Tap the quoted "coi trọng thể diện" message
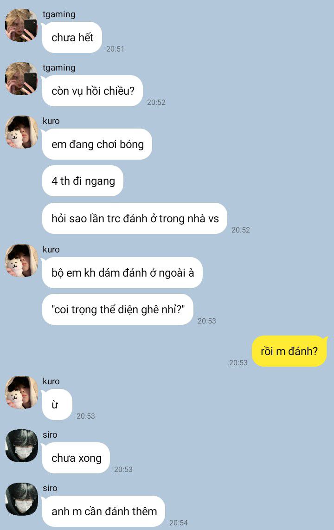Viewport: 334px width, 530px height. (117, 309)
